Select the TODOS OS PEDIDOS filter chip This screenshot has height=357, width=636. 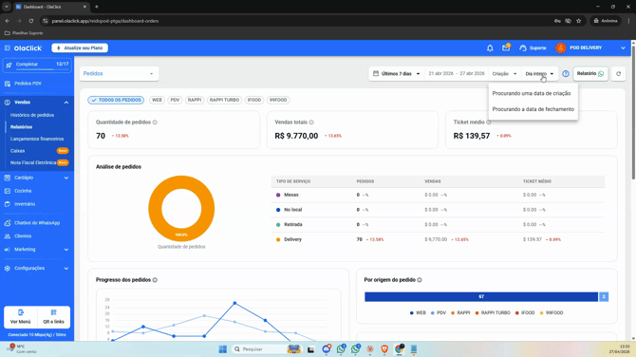(116, 100)
